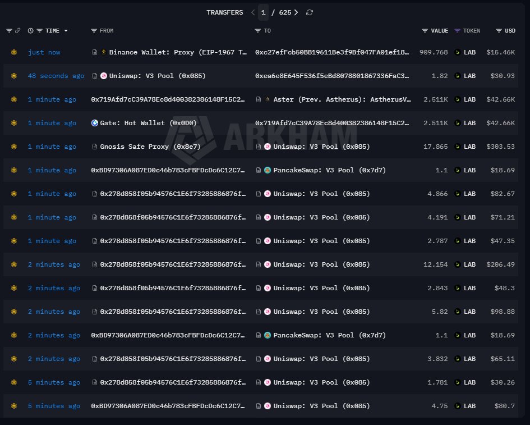Click LAB token icon in $15.46K row

tap(457, 52)
